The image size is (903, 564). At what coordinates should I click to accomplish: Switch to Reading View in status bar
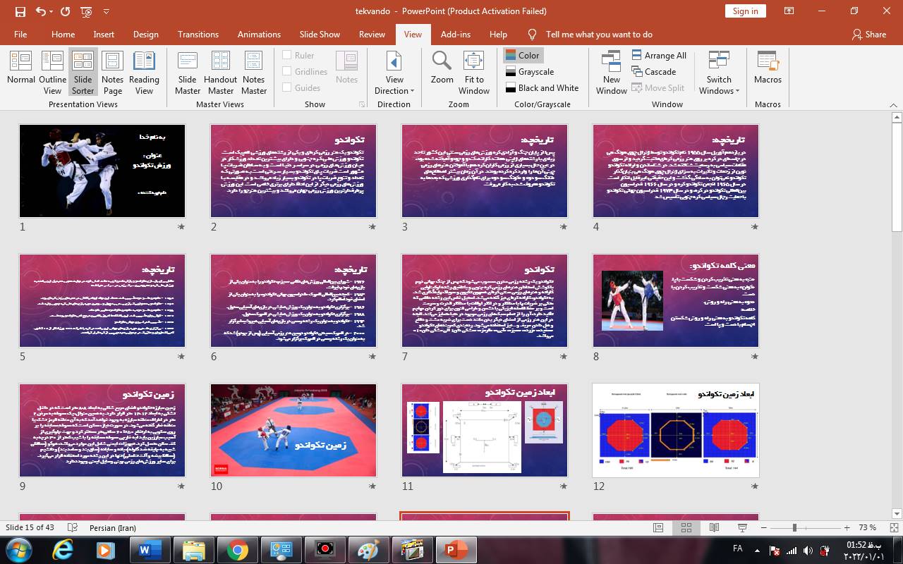(714, 527)
